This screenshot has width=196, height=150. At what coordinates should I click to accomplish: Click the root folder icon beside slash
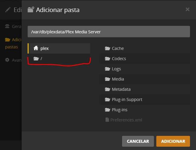tap(36, 59)
